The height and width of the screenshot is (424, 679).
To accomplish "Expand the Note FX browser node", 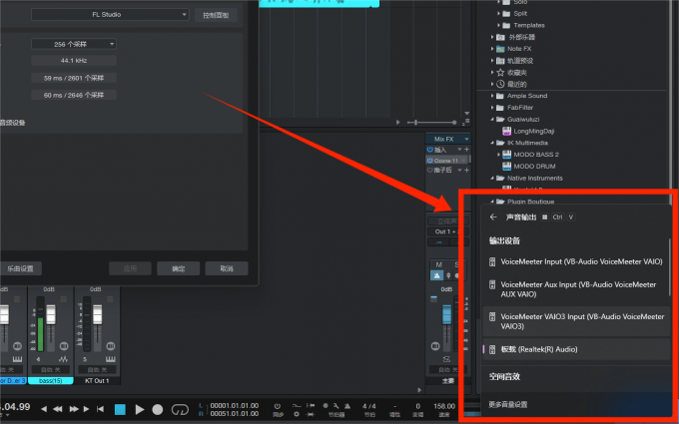I will (x=492, y=49).
